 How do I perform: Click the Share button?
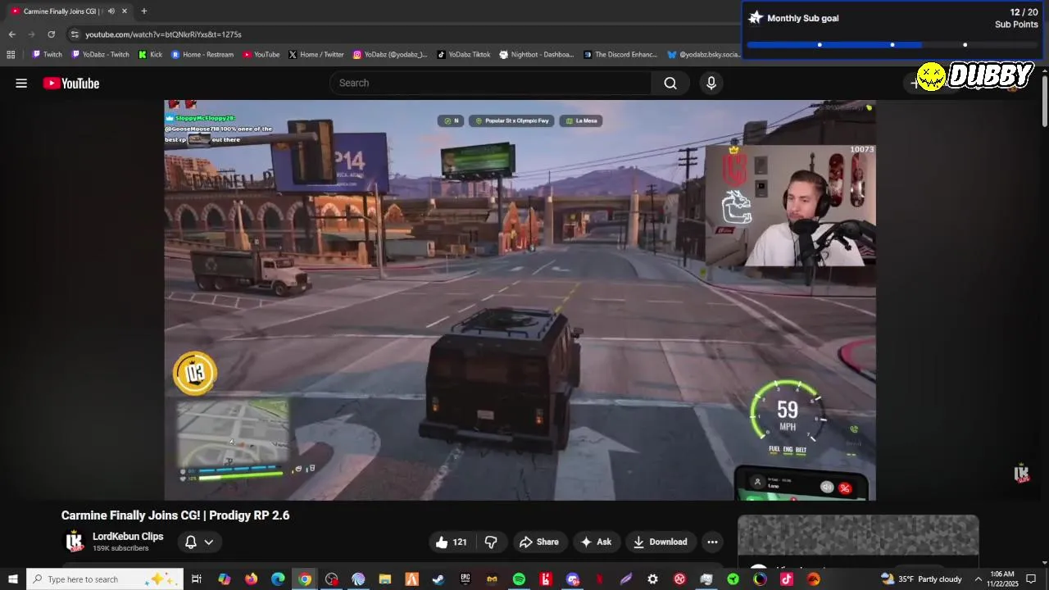click(x=539, y=542)
